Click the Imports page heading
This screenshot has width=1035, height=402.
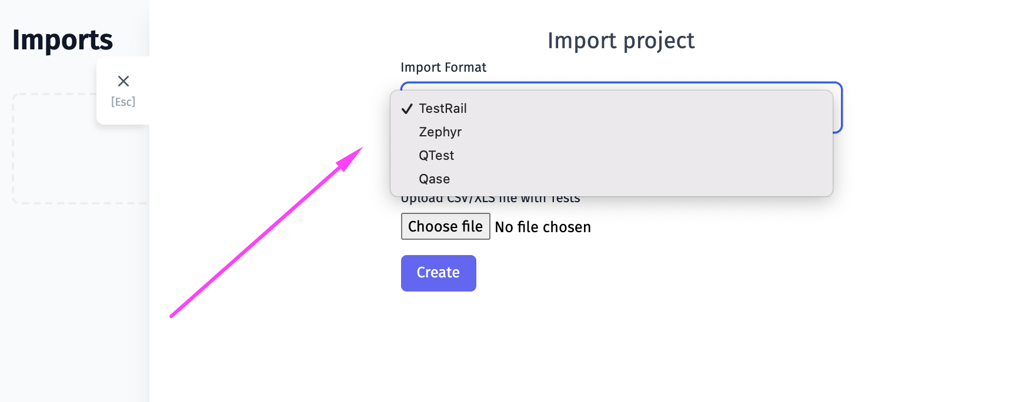coord(62,40)
